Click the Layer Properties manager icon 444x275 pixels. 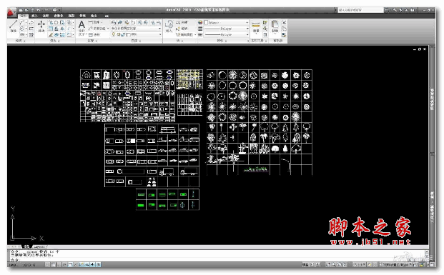113,22
